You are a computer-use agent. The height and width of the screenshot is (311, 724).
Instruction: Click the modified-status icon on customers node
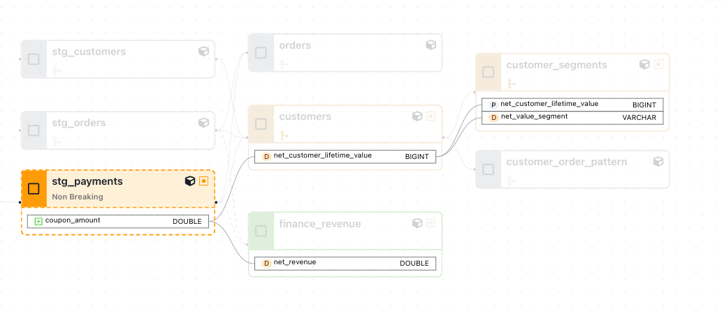coord(430,116)
